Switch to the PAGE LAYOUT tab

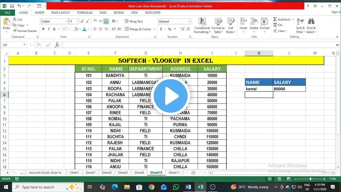pyautogui.click(x=61, y=13)
